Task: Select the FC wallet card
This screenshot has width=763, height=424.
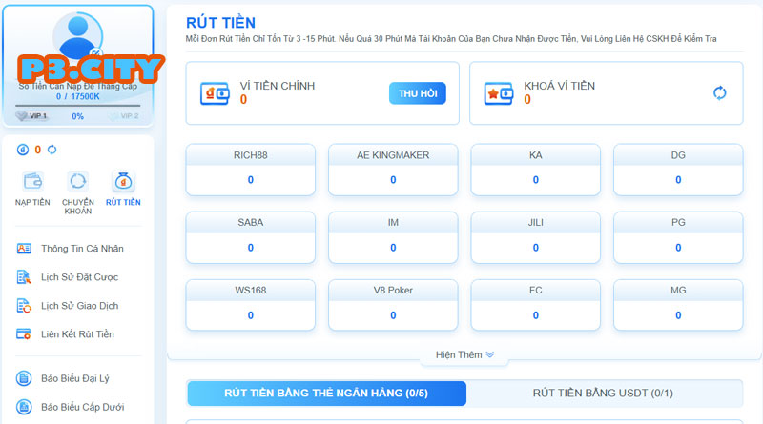Action: 536,305
